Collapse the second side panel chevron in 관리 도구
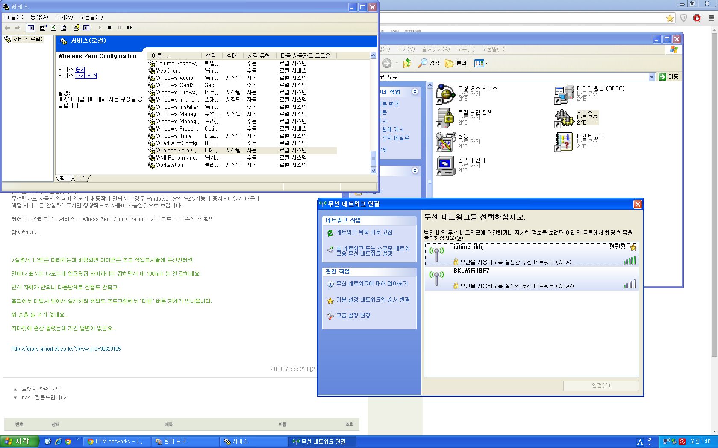The height and width of the screenshot is (448, 718). 415,170
